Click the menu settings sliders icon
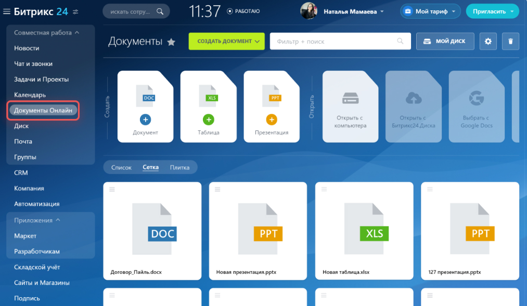Viewport: 527px width, 306px height. (75, 12)
